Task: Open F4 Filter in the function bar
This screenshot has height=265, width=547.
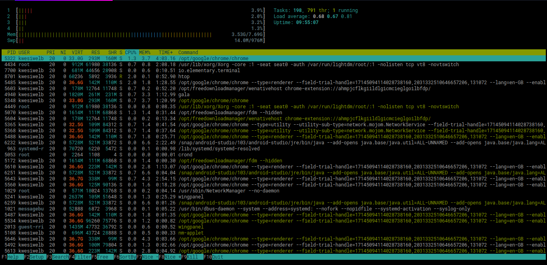Action: pos(80,257)
